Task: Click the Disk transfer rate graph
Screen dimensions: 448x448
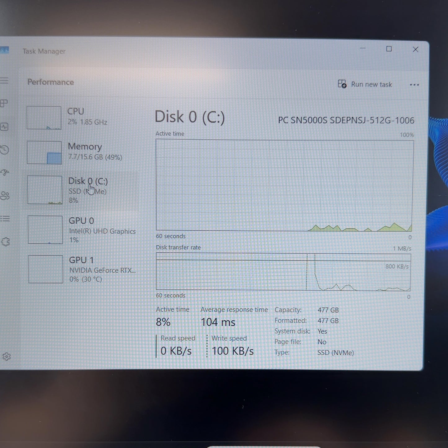Action: click(x=283, y=272)
